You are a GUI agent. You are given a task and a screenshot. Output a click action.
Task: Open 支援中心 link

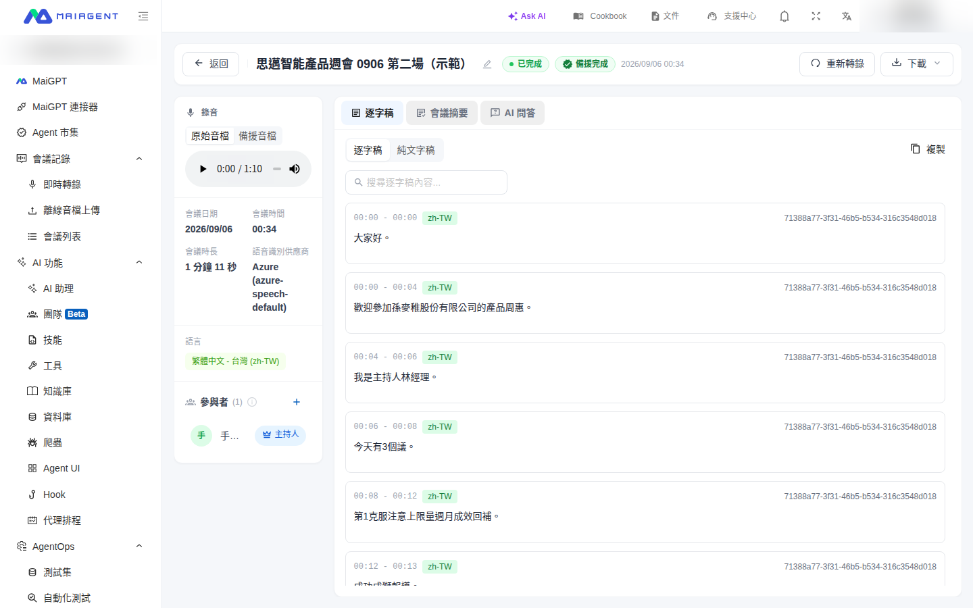point(732,16)
